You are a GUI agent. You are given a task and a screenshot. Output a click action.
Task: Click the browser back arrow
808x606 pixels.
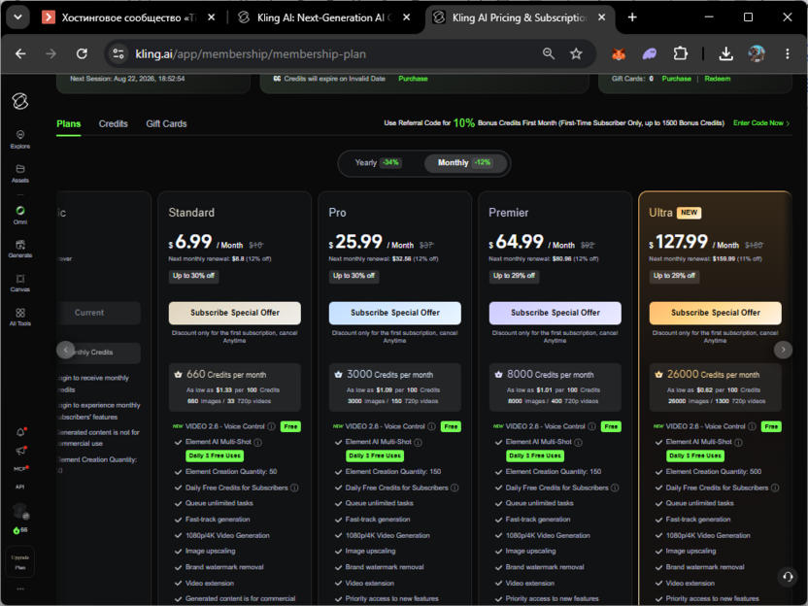(x=20, y=53)
